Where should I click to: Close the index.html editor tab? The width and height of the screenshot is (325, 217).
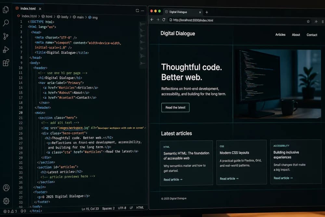40,9
